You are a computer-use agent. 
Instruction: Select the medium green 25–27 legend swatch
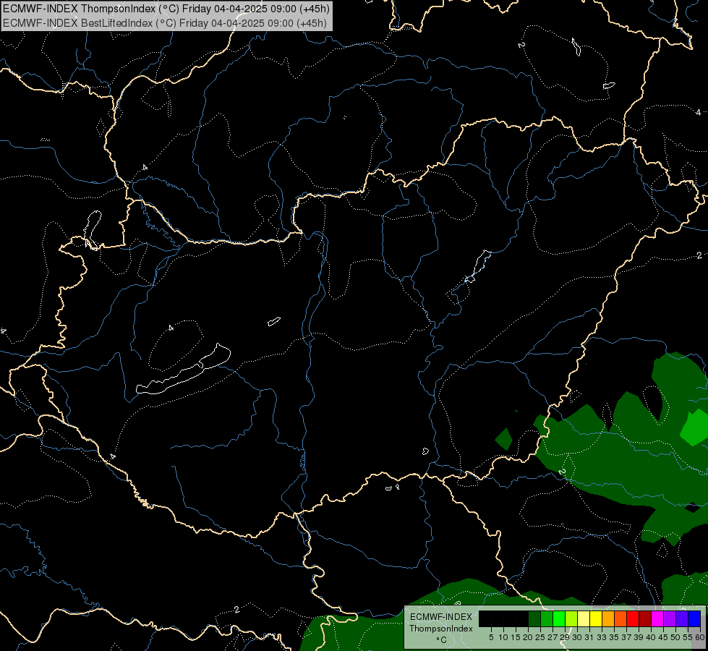pyautogui.click(x=547, y=618)
